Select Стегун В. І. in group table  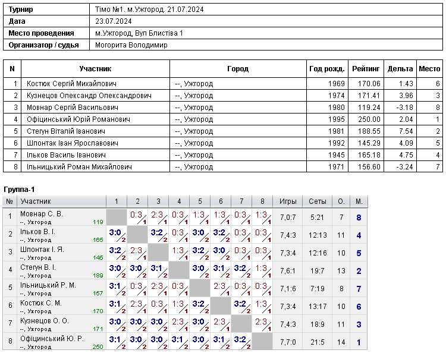click(38, 267)
